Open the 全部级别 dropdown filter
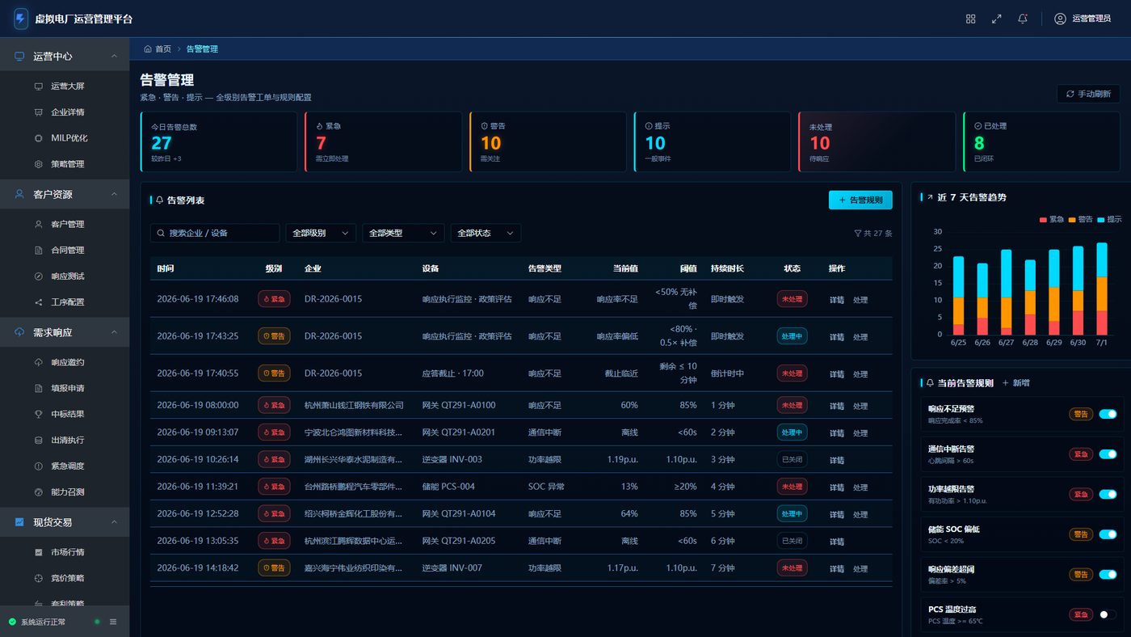Viewport: 1131px width, 637px height. click(x=321, y=233)
